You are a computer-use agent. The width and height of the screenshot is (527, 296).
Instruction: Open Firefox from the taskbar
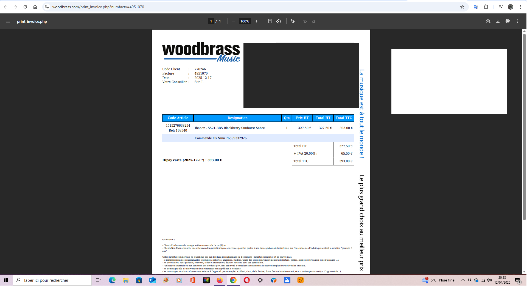(220, 280)
